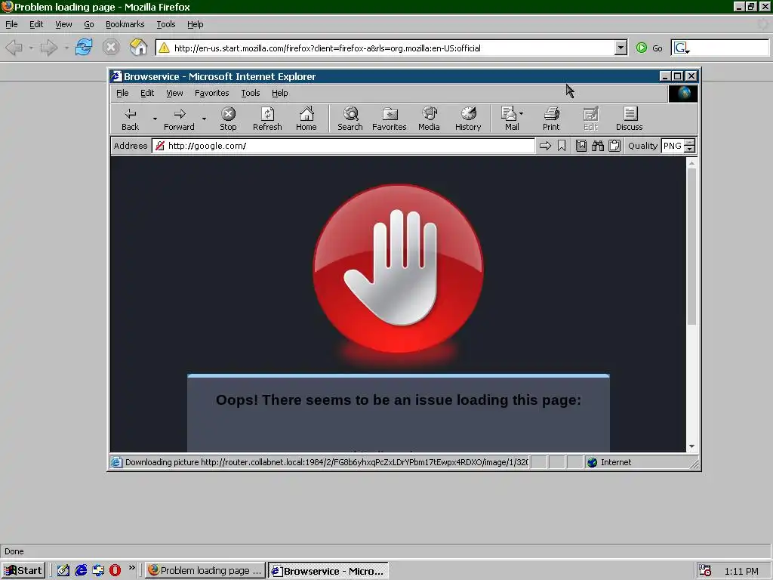Click the bookmark icon beside IE address bar
Image resolution: width=773 pixels, height=580 pixels.
(x=562, y=146)
